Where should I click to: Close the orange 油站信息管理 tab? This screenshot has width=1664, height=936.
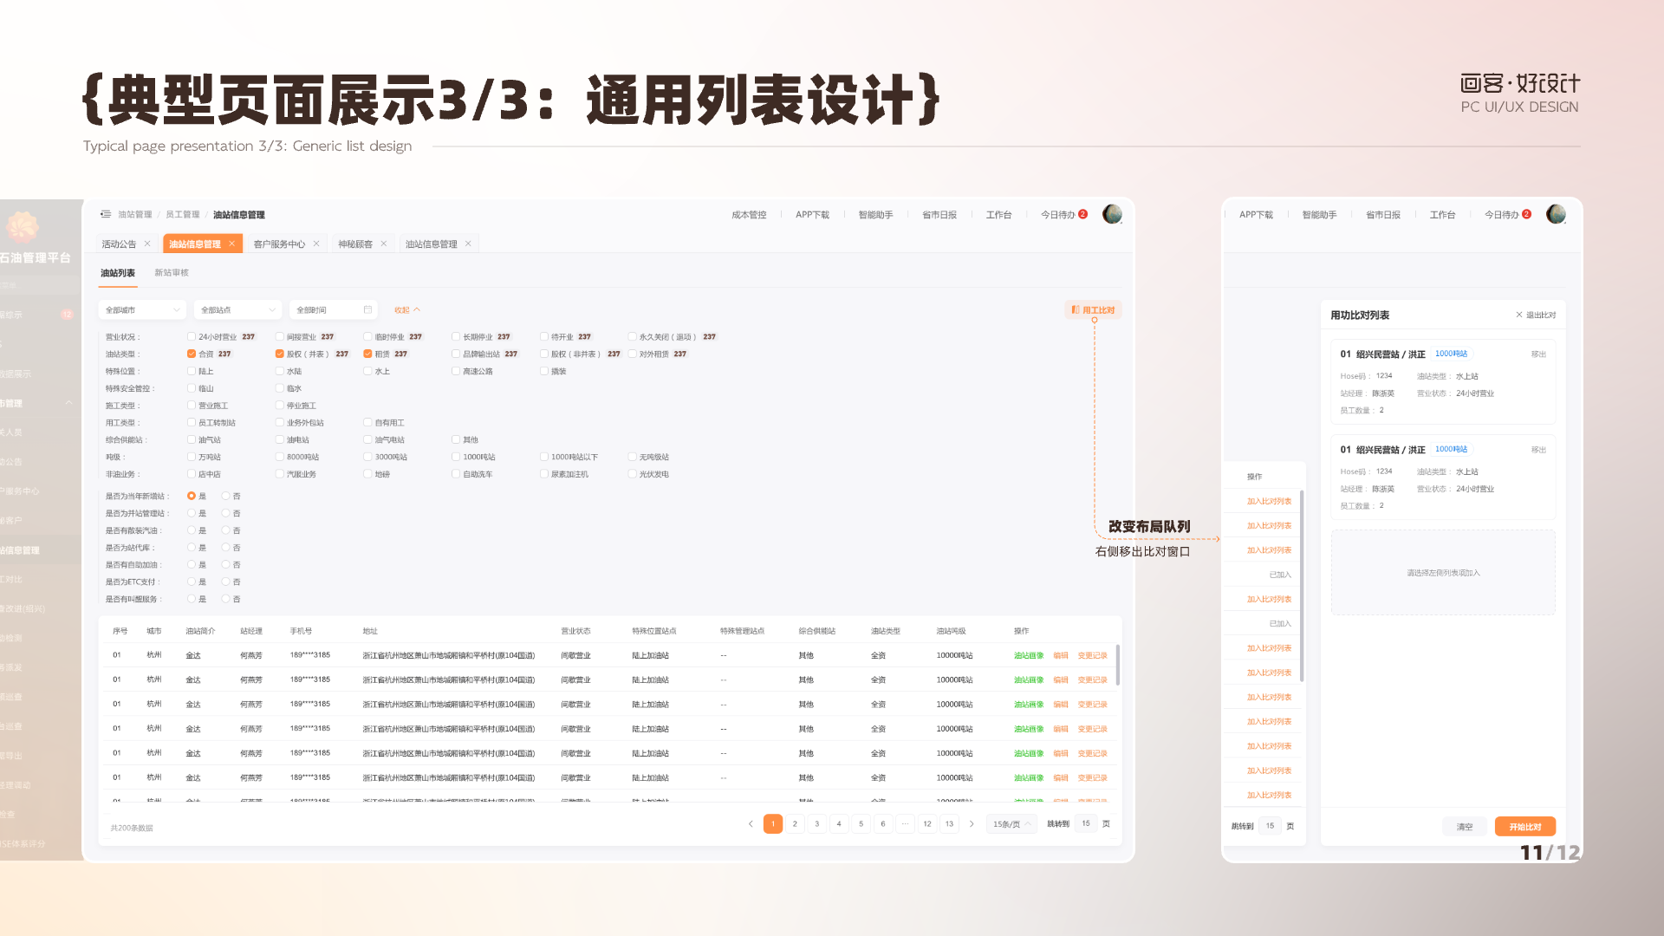[231, 244]
